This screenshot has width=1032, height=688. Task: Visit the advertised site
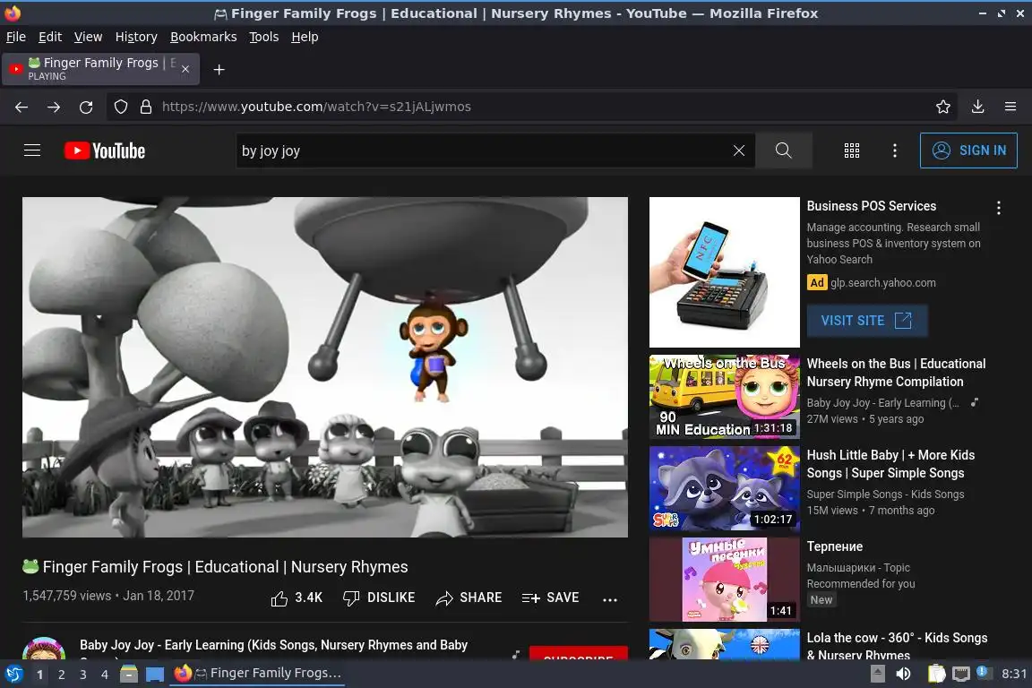coord(867,321)
